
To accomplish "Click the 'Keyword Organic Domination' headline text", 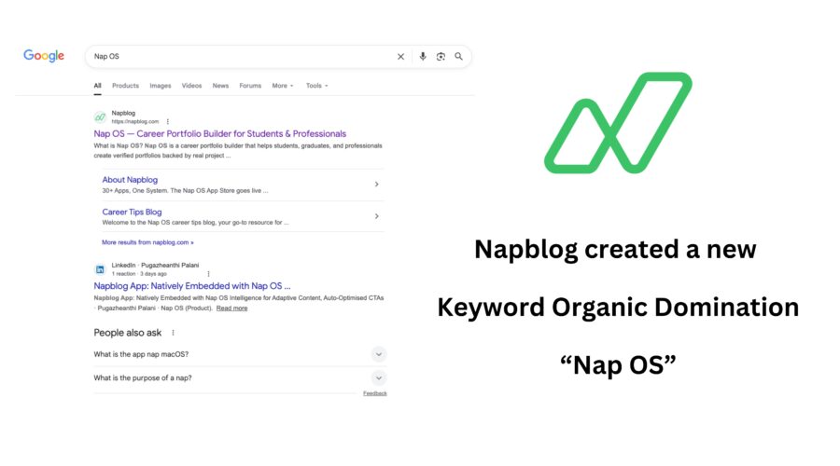I will tap(618, 308).
